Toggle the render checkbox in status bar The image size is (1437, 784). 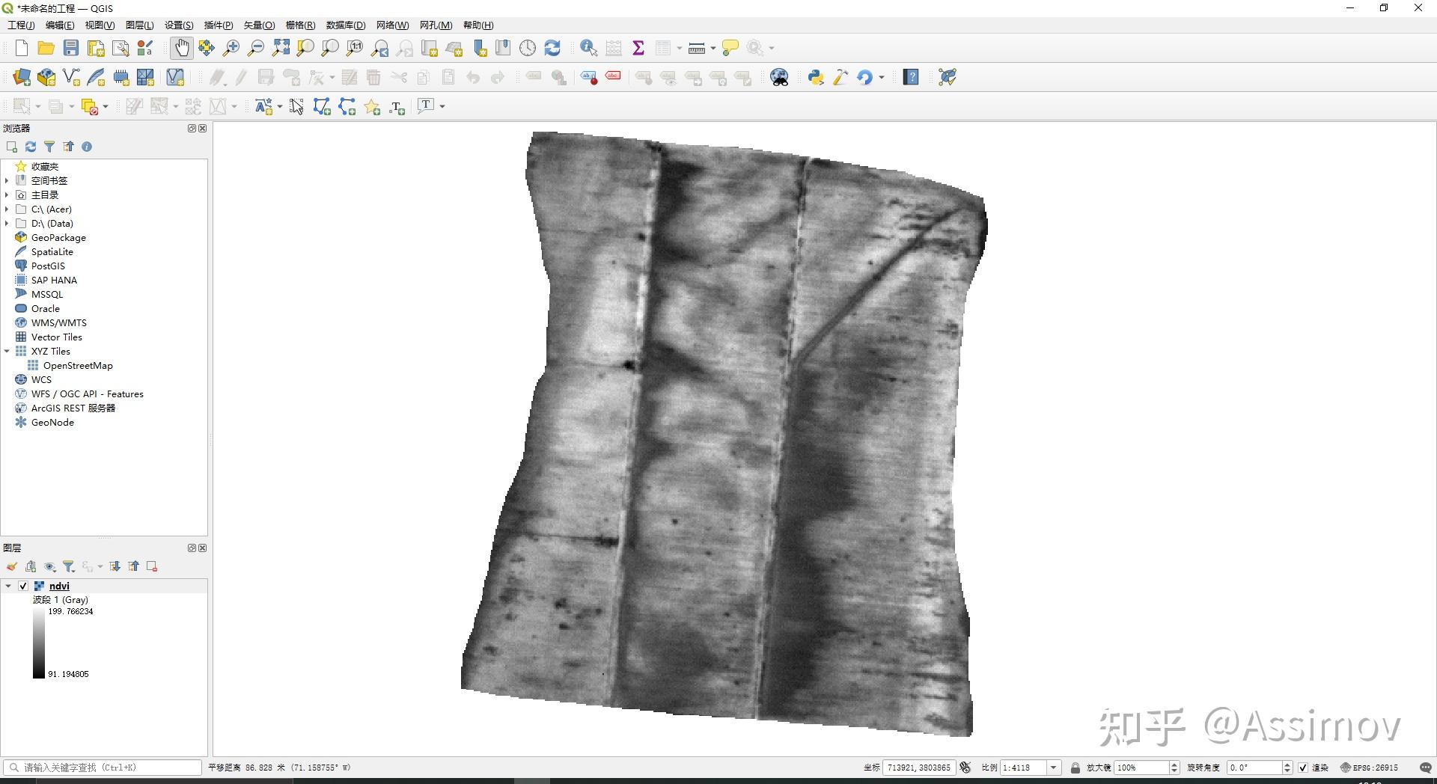click(1303, 768)
